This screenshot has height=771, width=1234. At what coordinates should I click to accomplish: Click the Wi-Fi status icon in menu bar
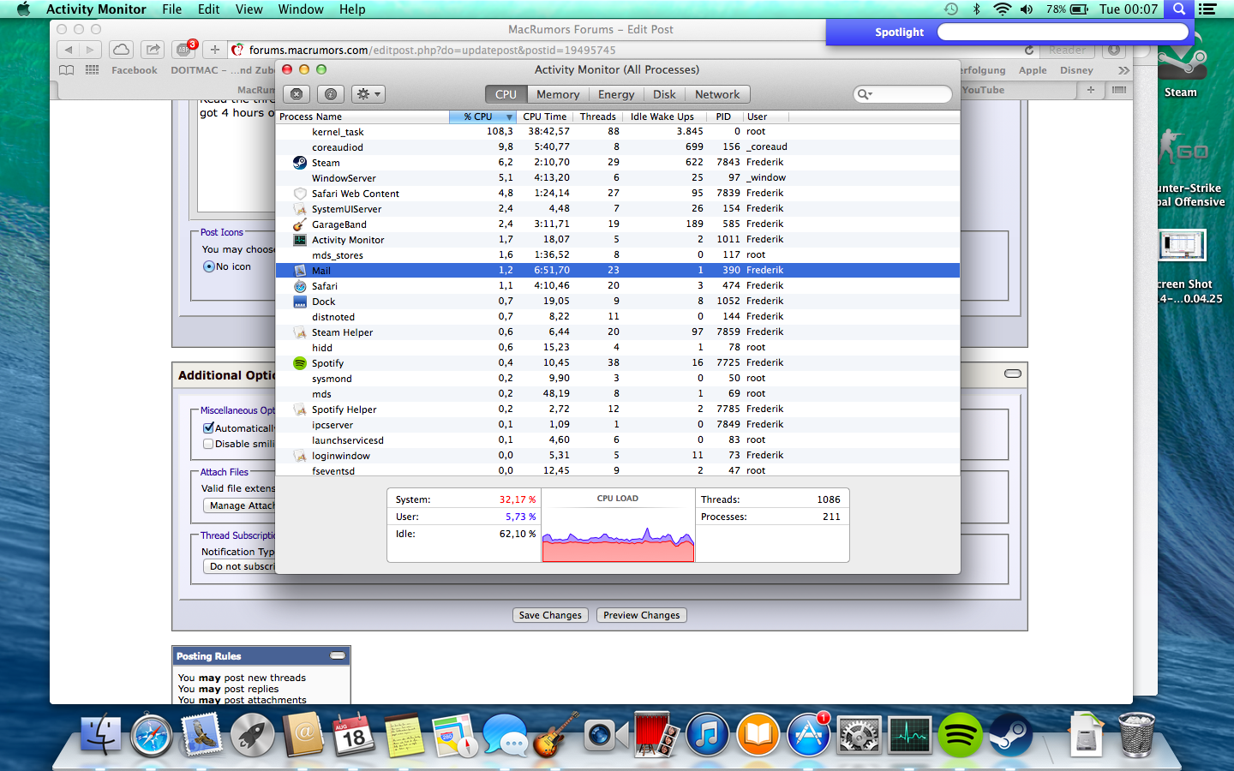(1002, 9)
